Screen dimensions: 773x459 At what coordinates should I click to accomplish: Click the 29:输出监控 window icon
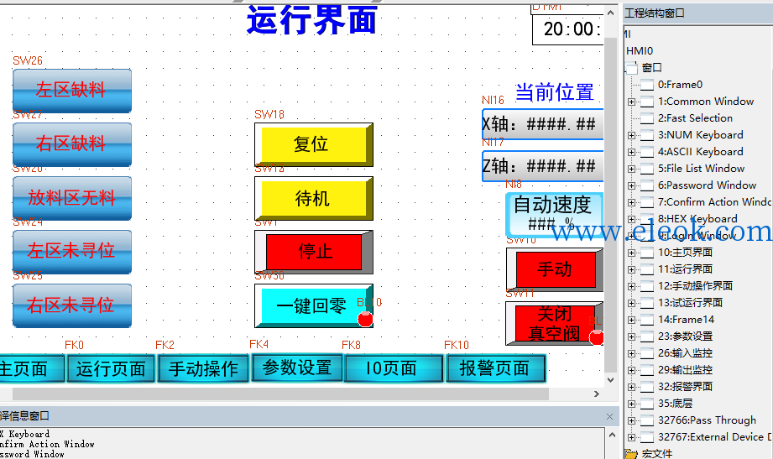click(x=647, y=370)
